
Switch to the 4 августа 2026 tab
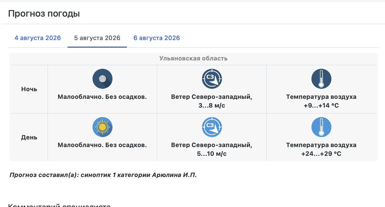click(x=38, y=38)
